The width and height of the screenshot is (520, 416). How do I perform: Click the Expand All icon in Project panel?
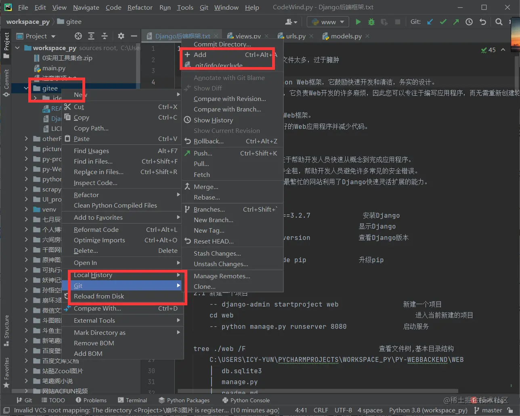[x=91, y=36]
